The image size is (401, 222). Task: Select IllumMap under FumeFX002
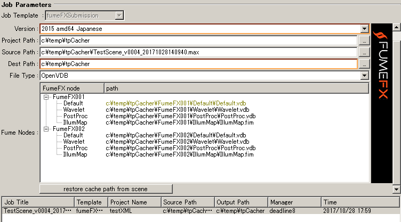point(75,154)
